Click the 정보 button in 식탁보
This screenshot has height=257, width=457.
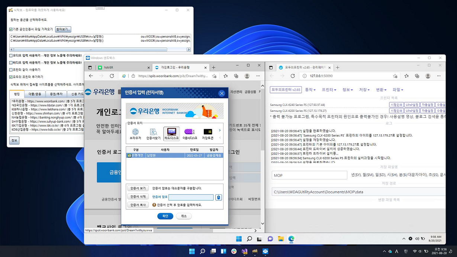14,140
